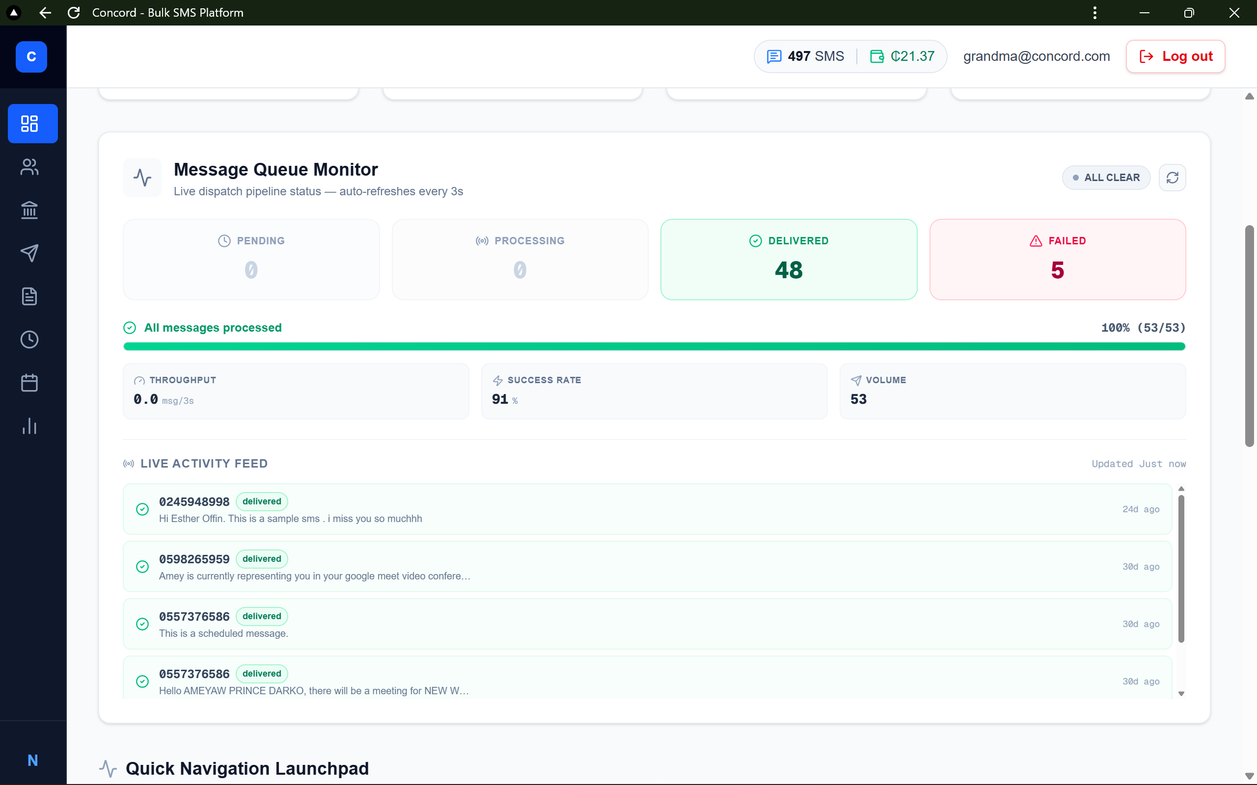The height and width of the screenshot is (785, 1257).
Task: Select the Esther Offin message row
Action: coord(647,509)
